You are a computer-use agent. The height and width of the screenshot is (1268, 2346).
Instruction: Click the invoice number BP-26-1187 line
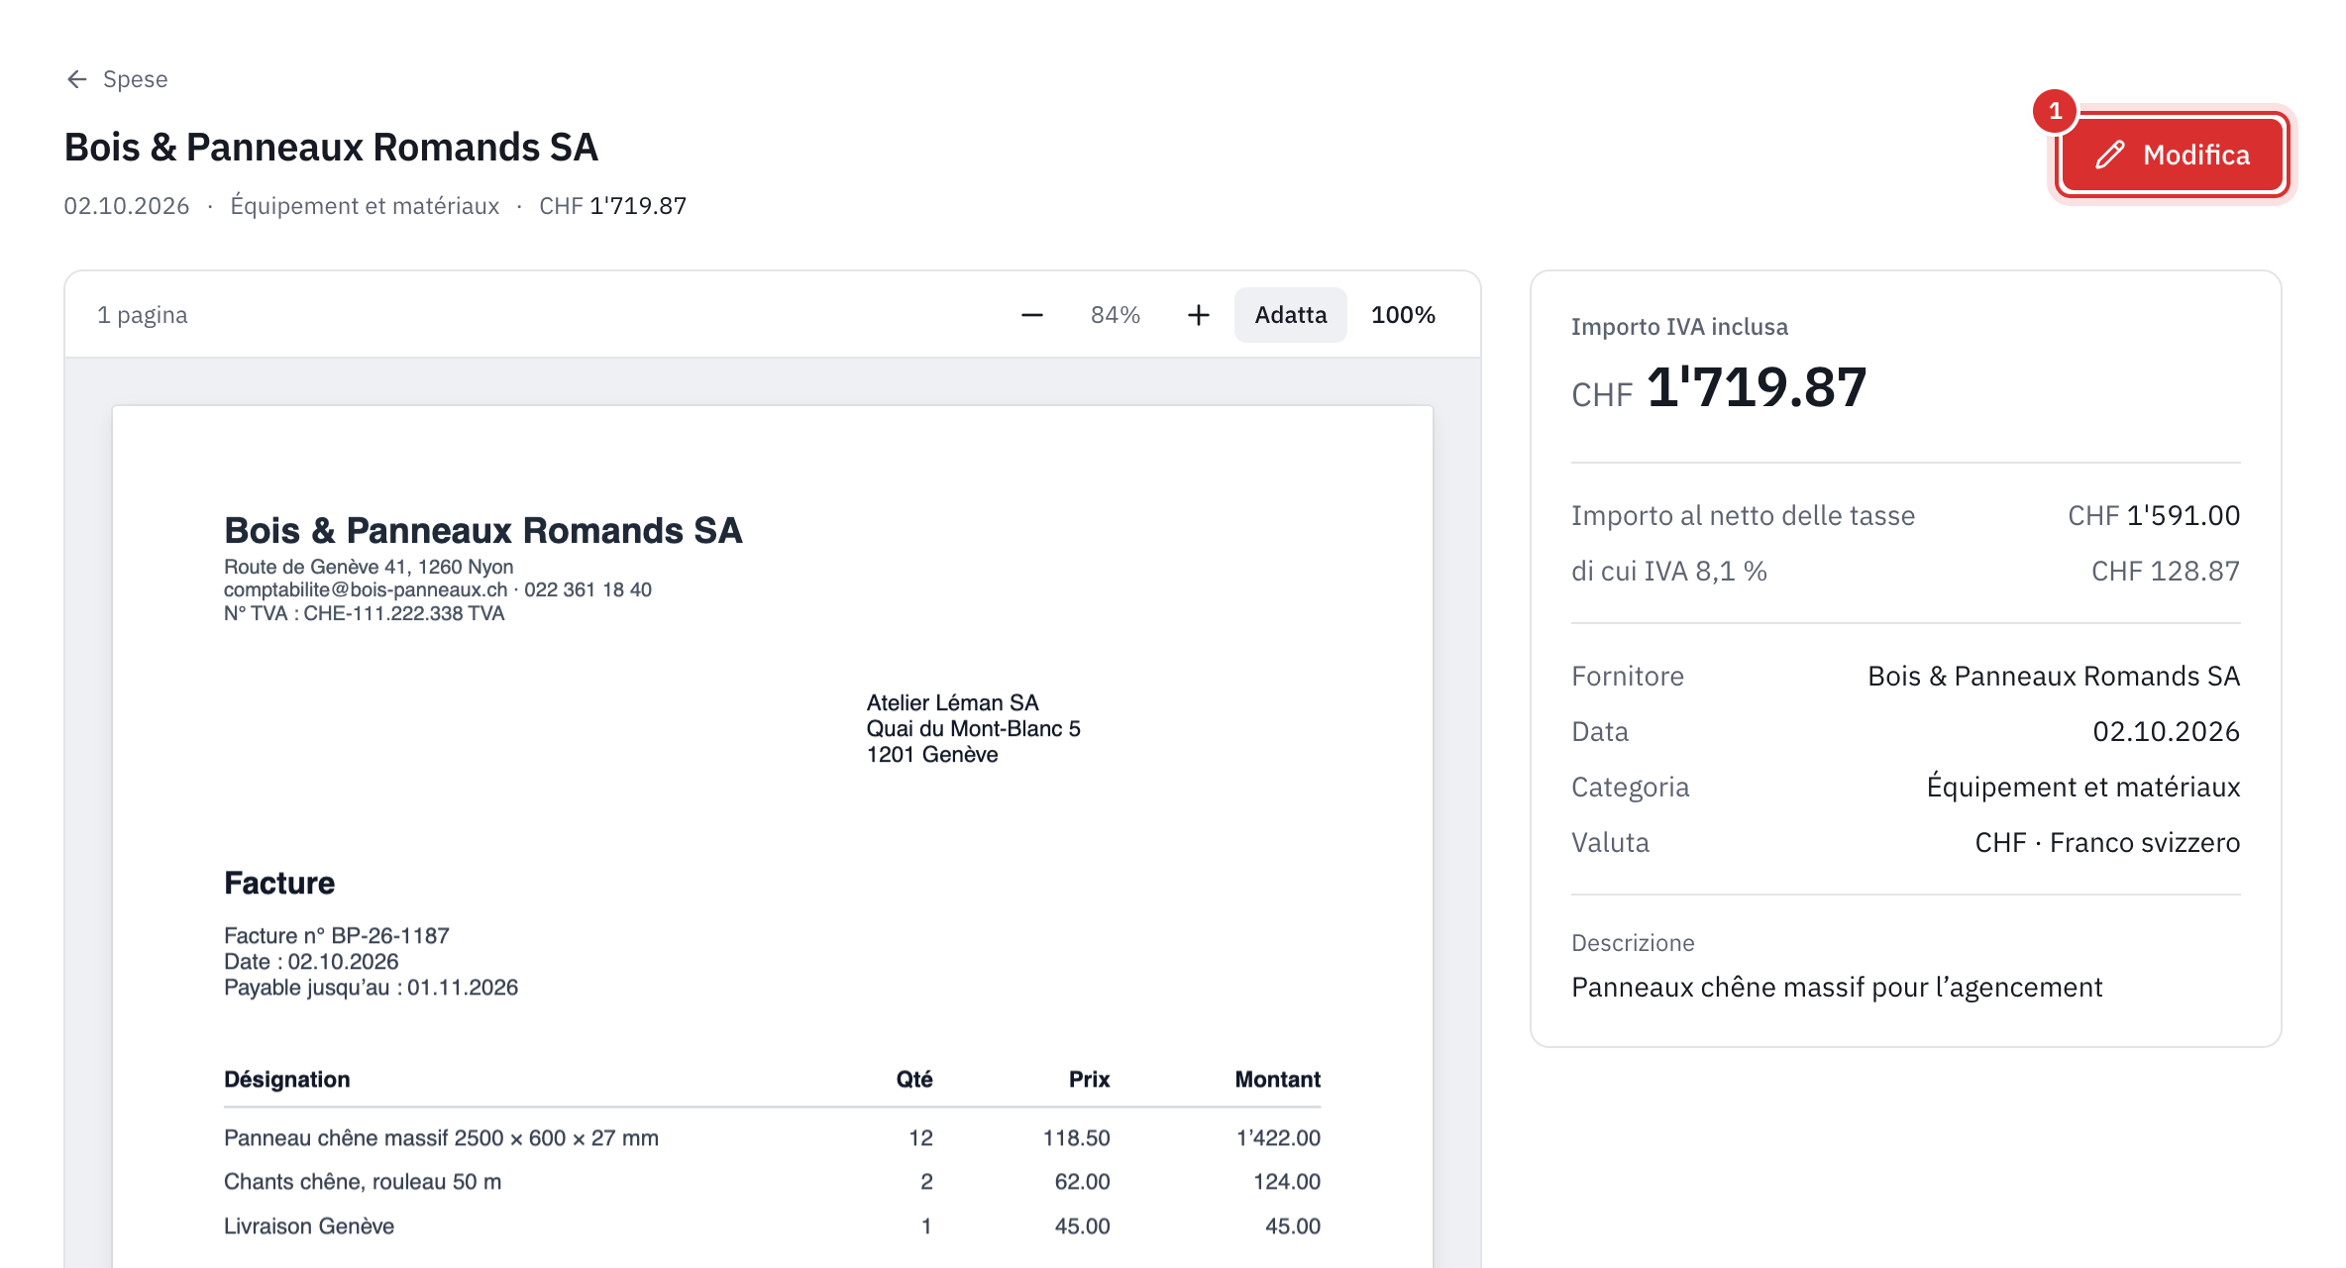337,935
